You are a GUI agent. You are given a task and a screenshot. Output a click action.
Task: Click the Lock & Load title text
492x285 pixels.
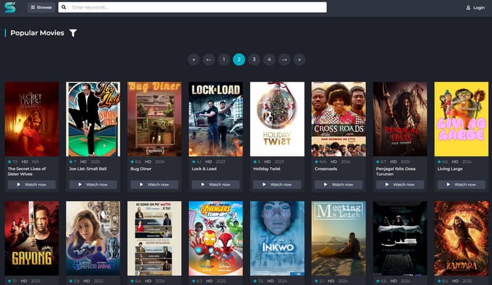(x=204, y=169)
